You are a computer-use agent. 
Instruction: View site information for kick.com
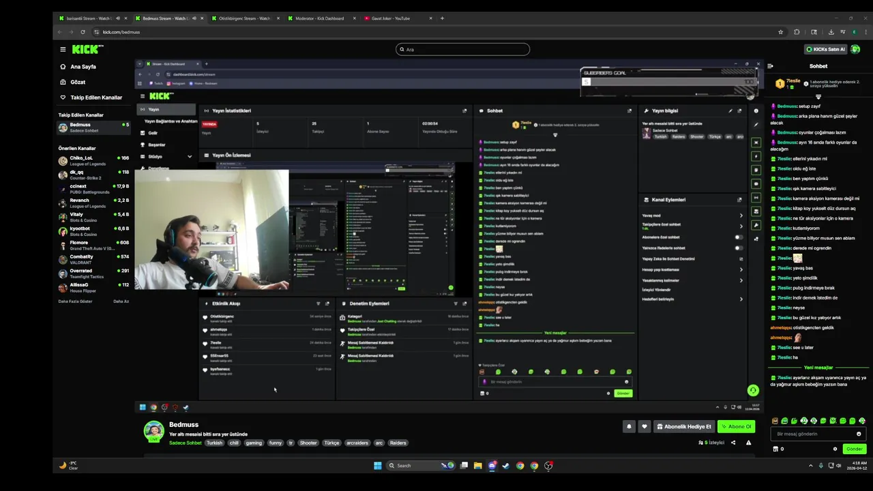click(x=96, y=32)
